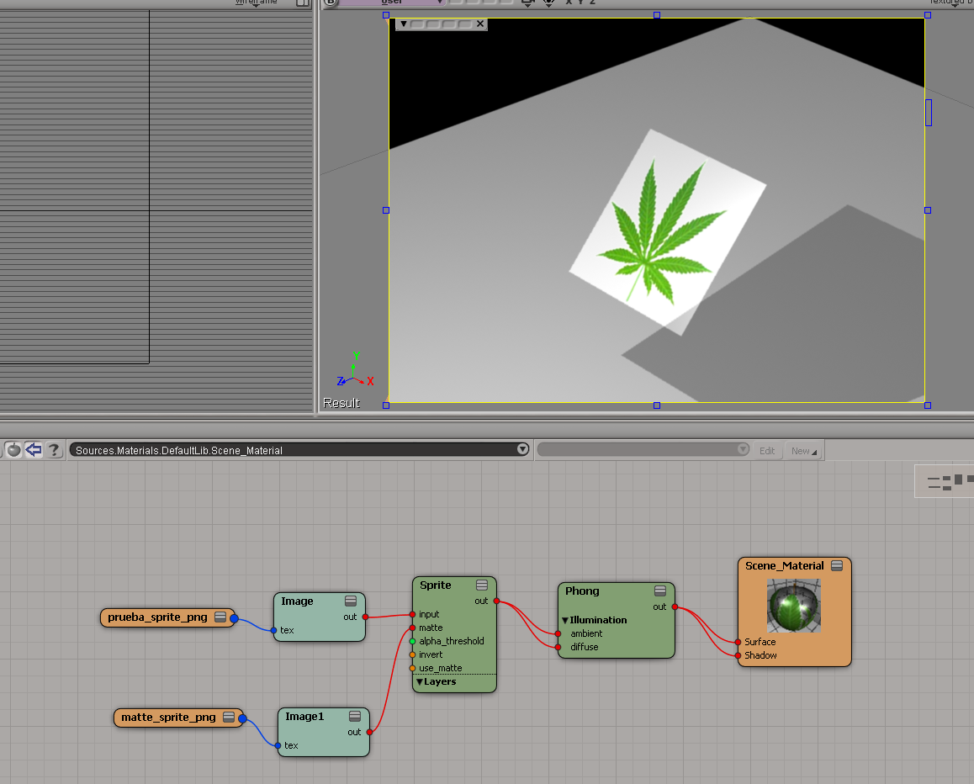The height and width of the screenshot is (784, 974).
Task: Select the prueba_sprite_png node label
Action: (x=157, y=617)
